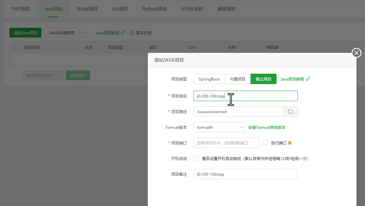Click the 需求反馈 edit icon
The width and height of the screenshot is (365, 206).
132,33
